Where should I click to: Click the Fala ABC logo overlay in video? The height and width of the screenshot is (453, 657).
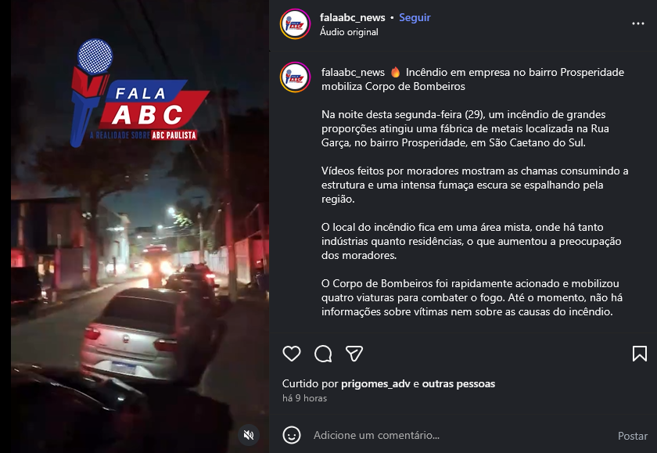pos(139,93)
